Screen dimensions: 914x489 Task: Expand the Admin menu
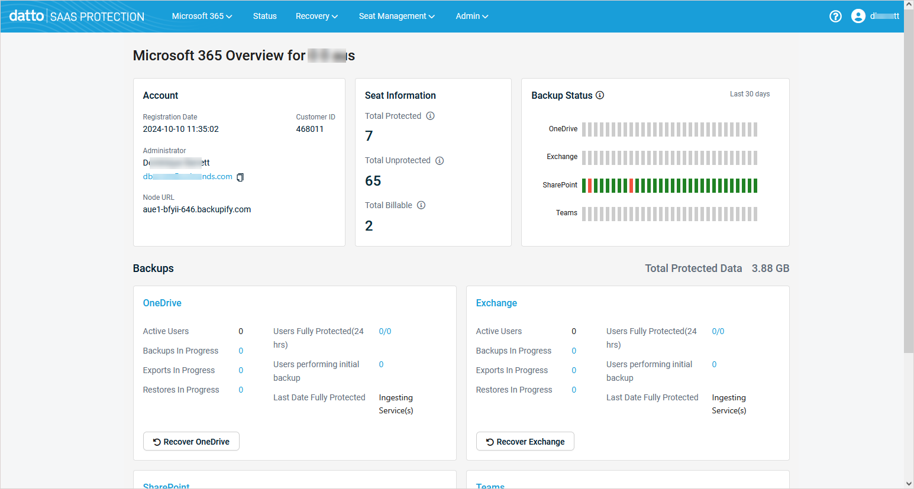471,17
